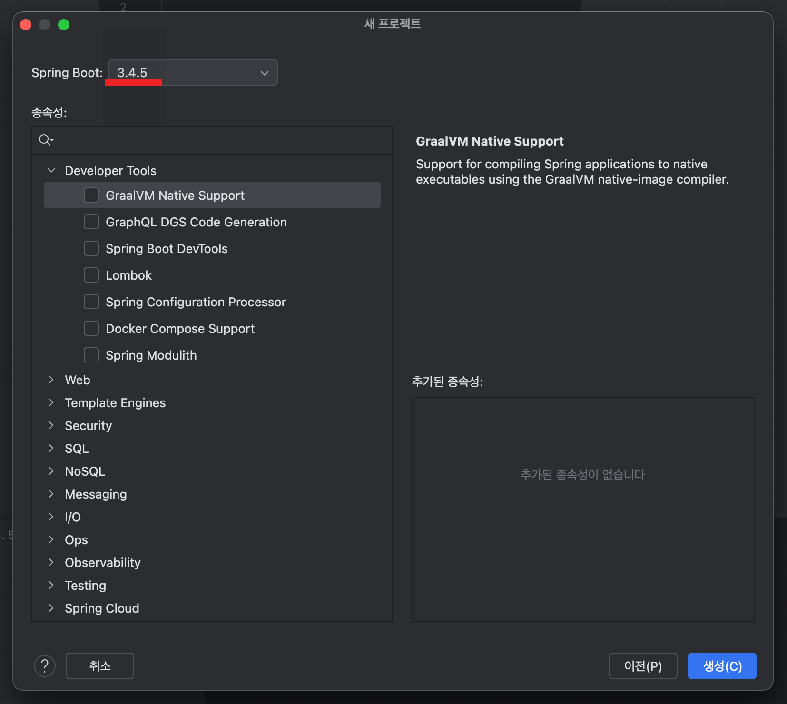Collapse the Developer Tools group
Viewport: 787px width, 704px height.
click(51, 170)
